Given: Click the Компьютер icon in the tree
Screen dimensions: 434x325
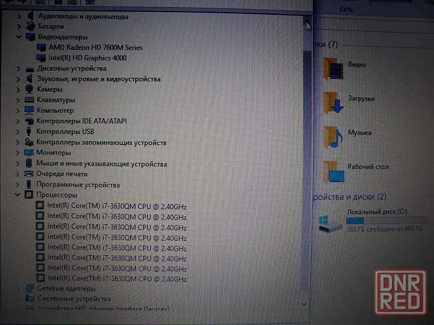Looking at the screenshot, I should coord(29,110).
